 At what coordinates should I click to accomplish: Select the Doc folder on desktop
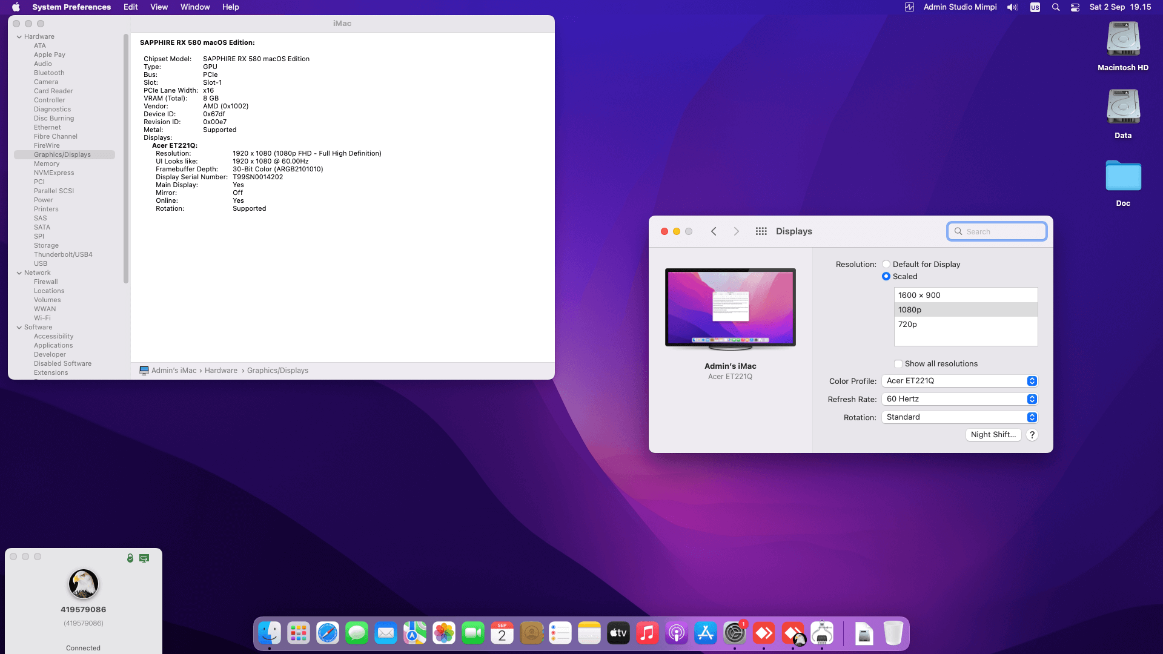(1123, 182)
